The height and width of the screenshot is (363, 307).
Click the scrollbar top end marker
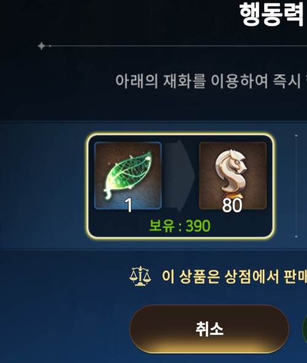pos(297,135)
